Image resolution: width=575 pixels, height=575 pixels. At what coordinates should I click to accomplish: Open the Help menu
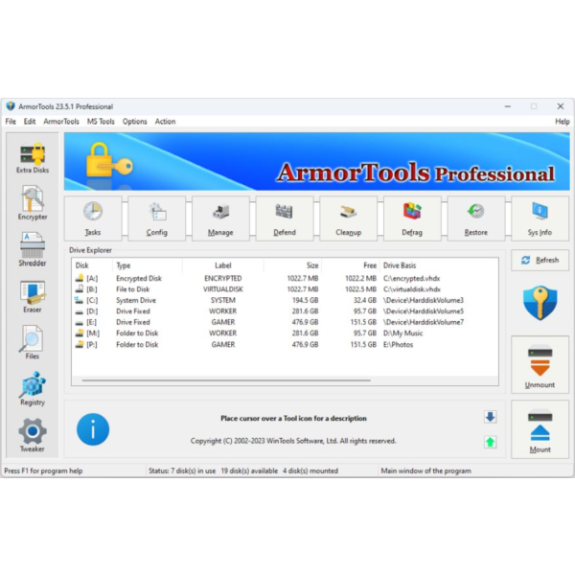[563, 122]
